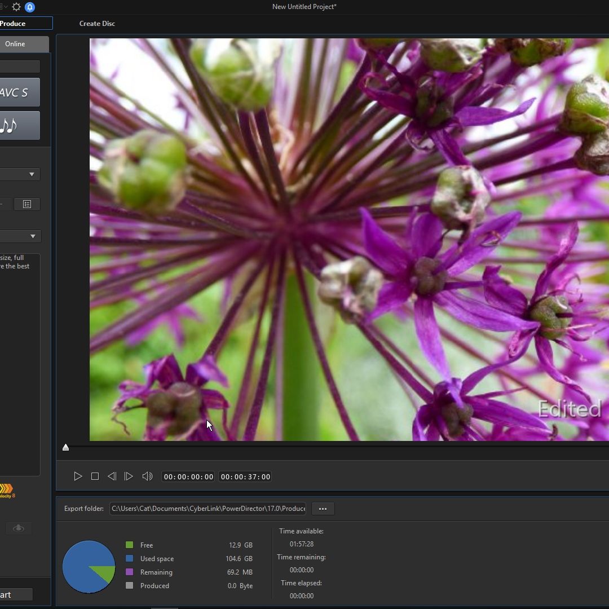This screenshot has height=609, width=609.
Task: Click the export folder path field
Action: pyautogui.click(x=208, y=509)
